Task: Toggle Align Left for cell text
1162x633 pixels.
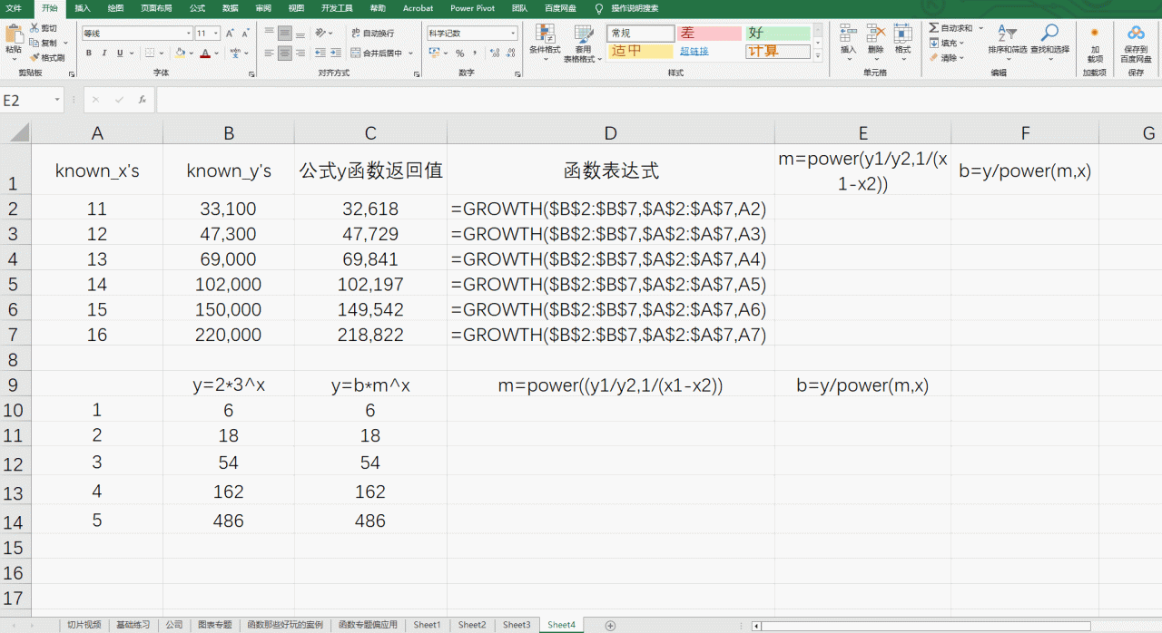Action: point(269,54)
